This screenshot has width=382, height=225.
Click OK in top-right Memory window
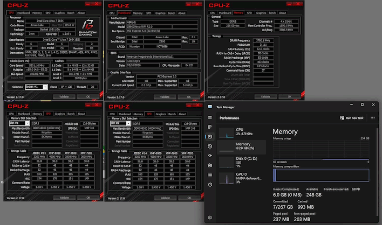click(289, 97)
